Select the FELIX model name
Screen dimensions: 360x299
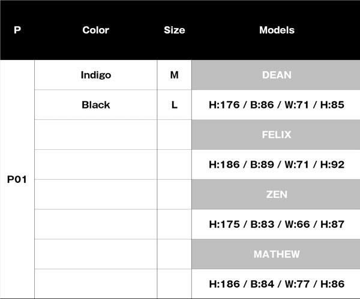pyautogui.click(x=277, y=135)
